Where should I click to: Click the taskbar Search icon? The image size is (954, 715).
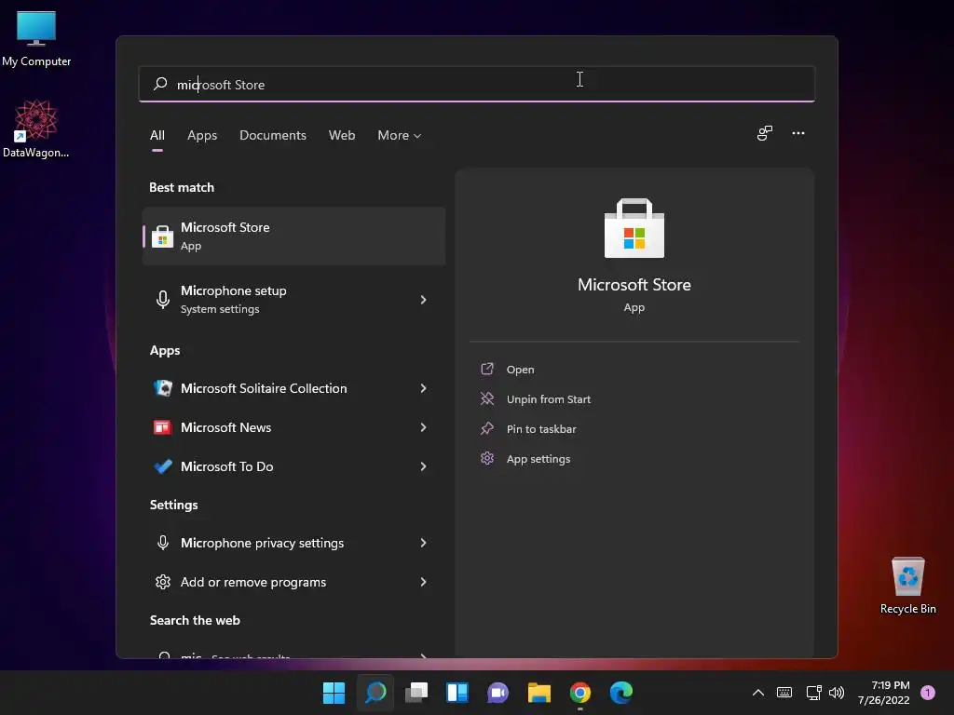(375, 693)
